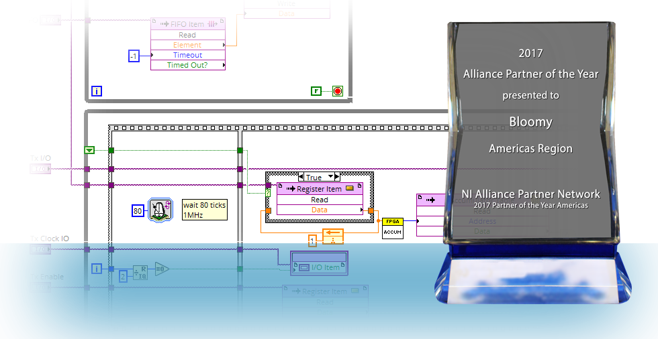Click 'NI Alliance Partner Network' trophy text

pos(531,194)
